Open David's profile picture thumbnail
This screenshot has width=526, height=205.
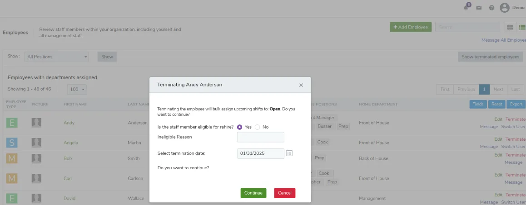36,198
